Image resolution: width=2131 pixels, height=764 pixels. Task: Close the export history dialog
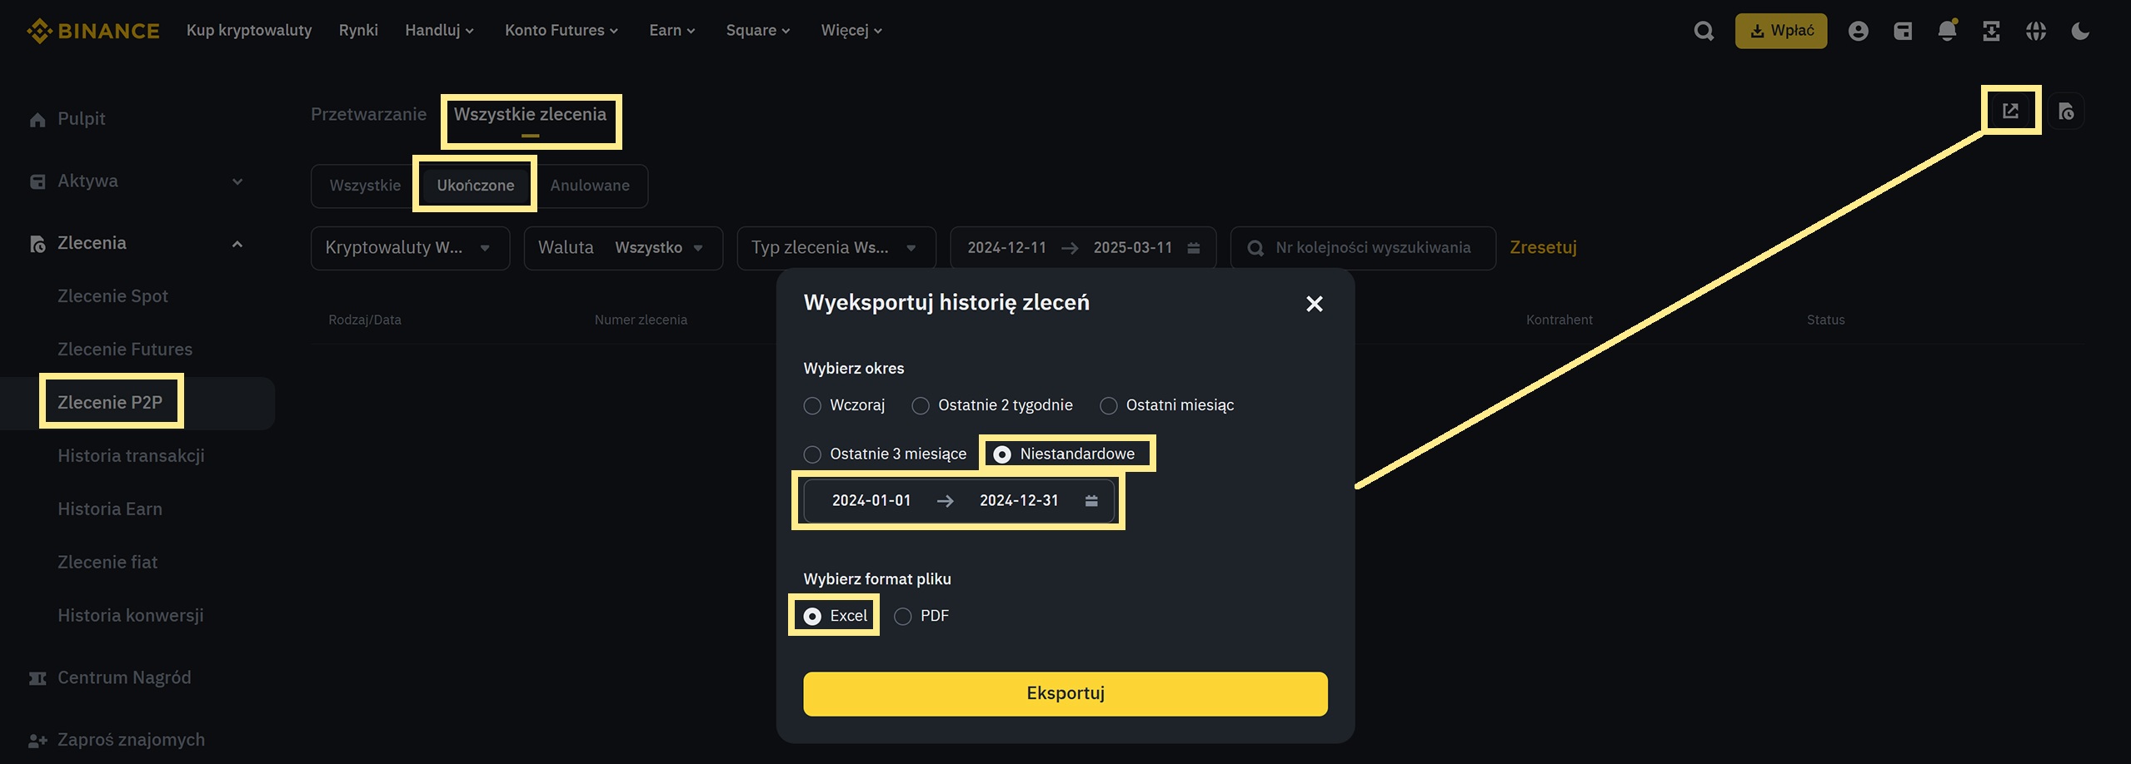click(x=1314, y=304)
